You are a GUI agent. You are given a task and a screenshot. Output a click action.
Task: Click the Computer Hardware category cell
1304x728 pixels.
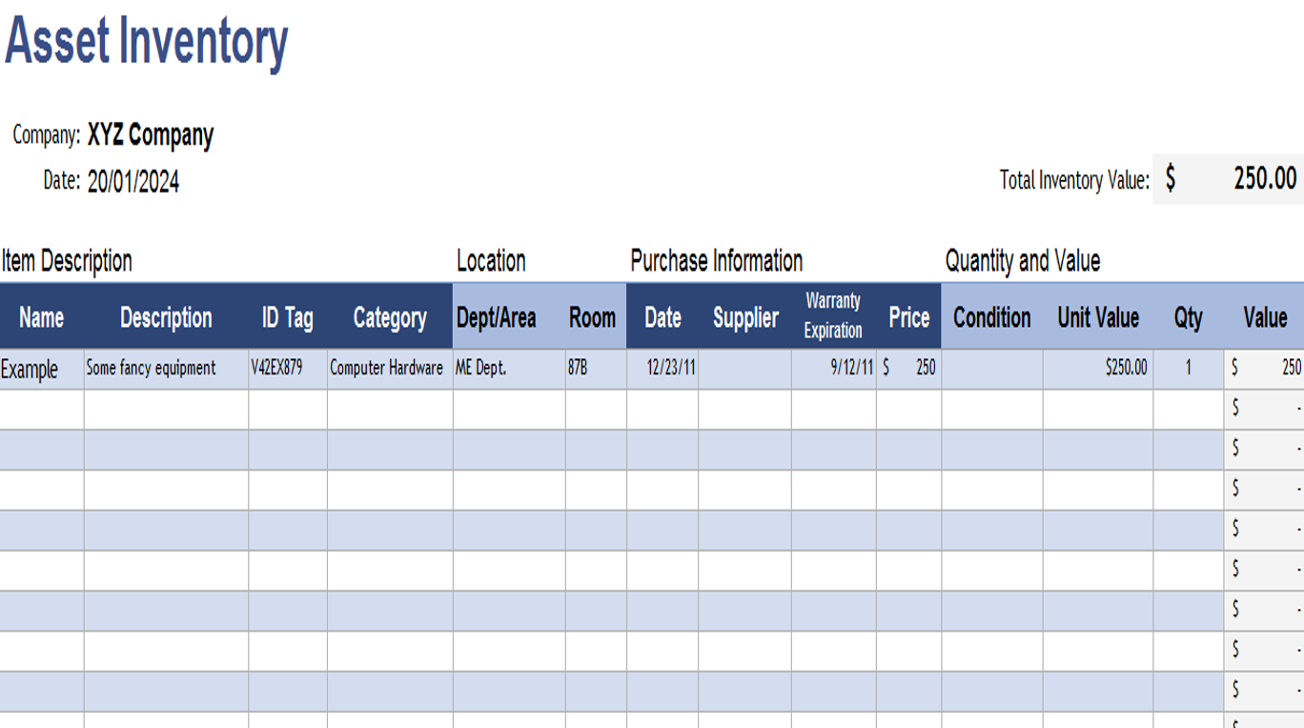(390, 369)
